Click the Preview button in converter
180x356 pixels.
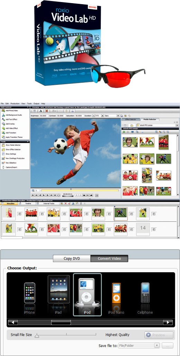coord(159,335)
